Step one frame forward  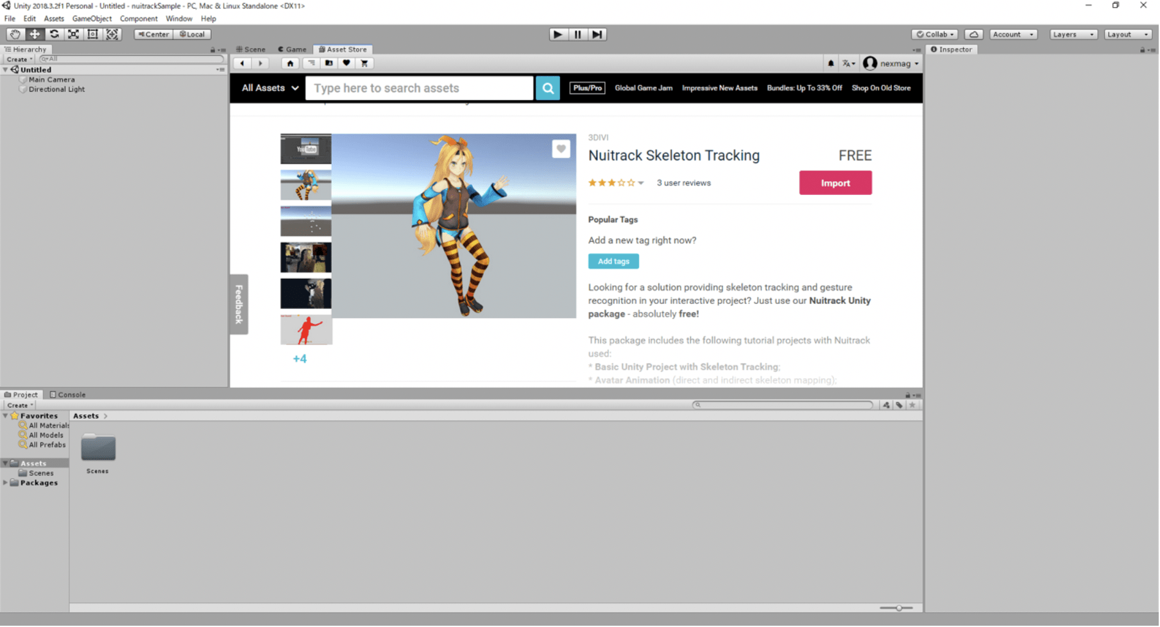597,35
